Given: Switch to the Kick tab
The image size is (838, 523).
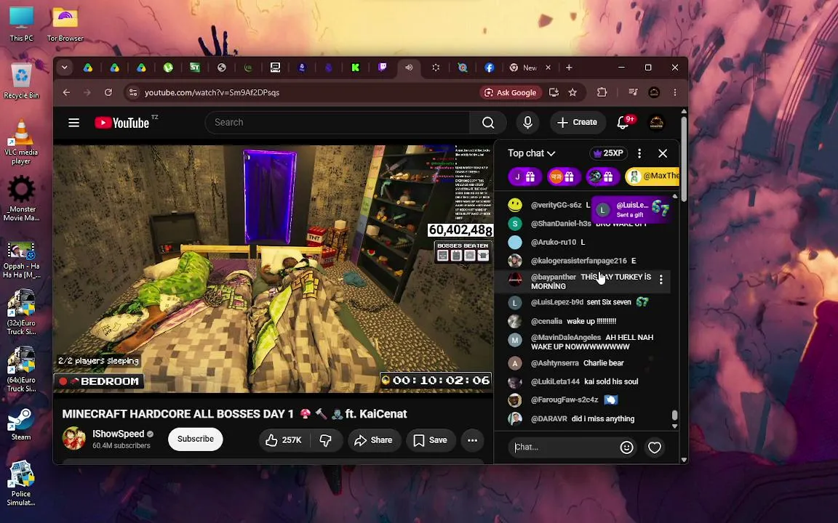Looking at the screenshot, I should (x=356, y=68).
